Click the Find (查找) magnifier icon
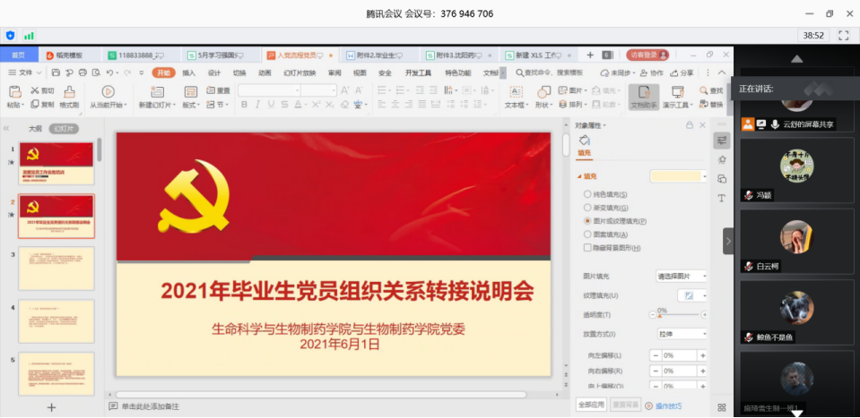Image resolution: width=860 pixels, height=418 pixels. tap(704, 90)
